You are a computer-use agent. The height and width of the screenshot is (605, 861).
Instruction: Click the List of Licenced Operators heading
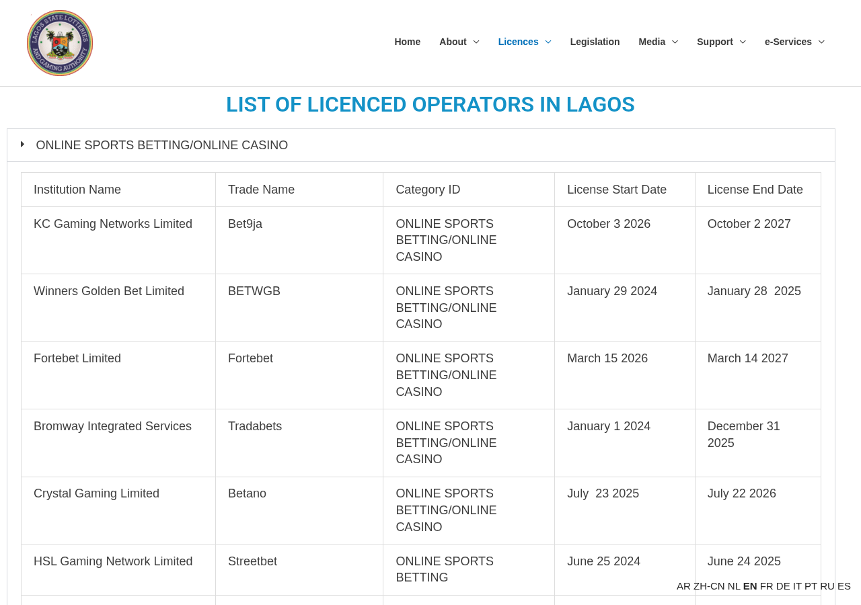430,104
